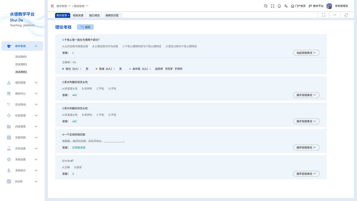Click question 5 option B.错误
357x201 pixels.
click(x=78, y=167)
